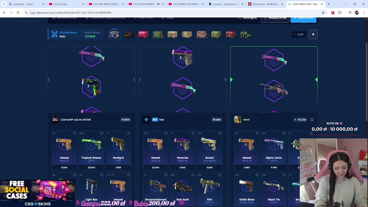This screenshot has width=368, height=207.
Task: Click CzornyWP's total value 47.80zł
Action: [x=125, y=120]
